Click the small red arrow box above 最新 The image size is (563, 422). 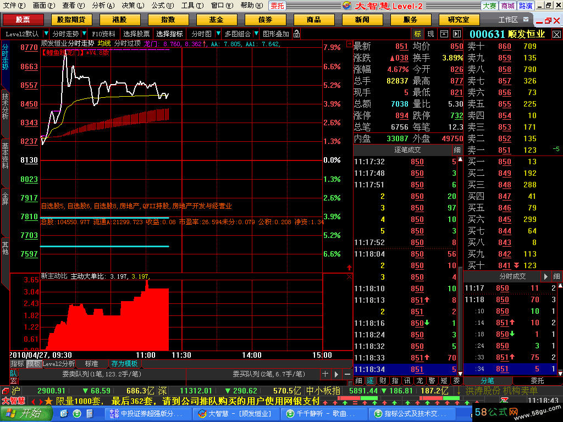click(x=349, y=44)
